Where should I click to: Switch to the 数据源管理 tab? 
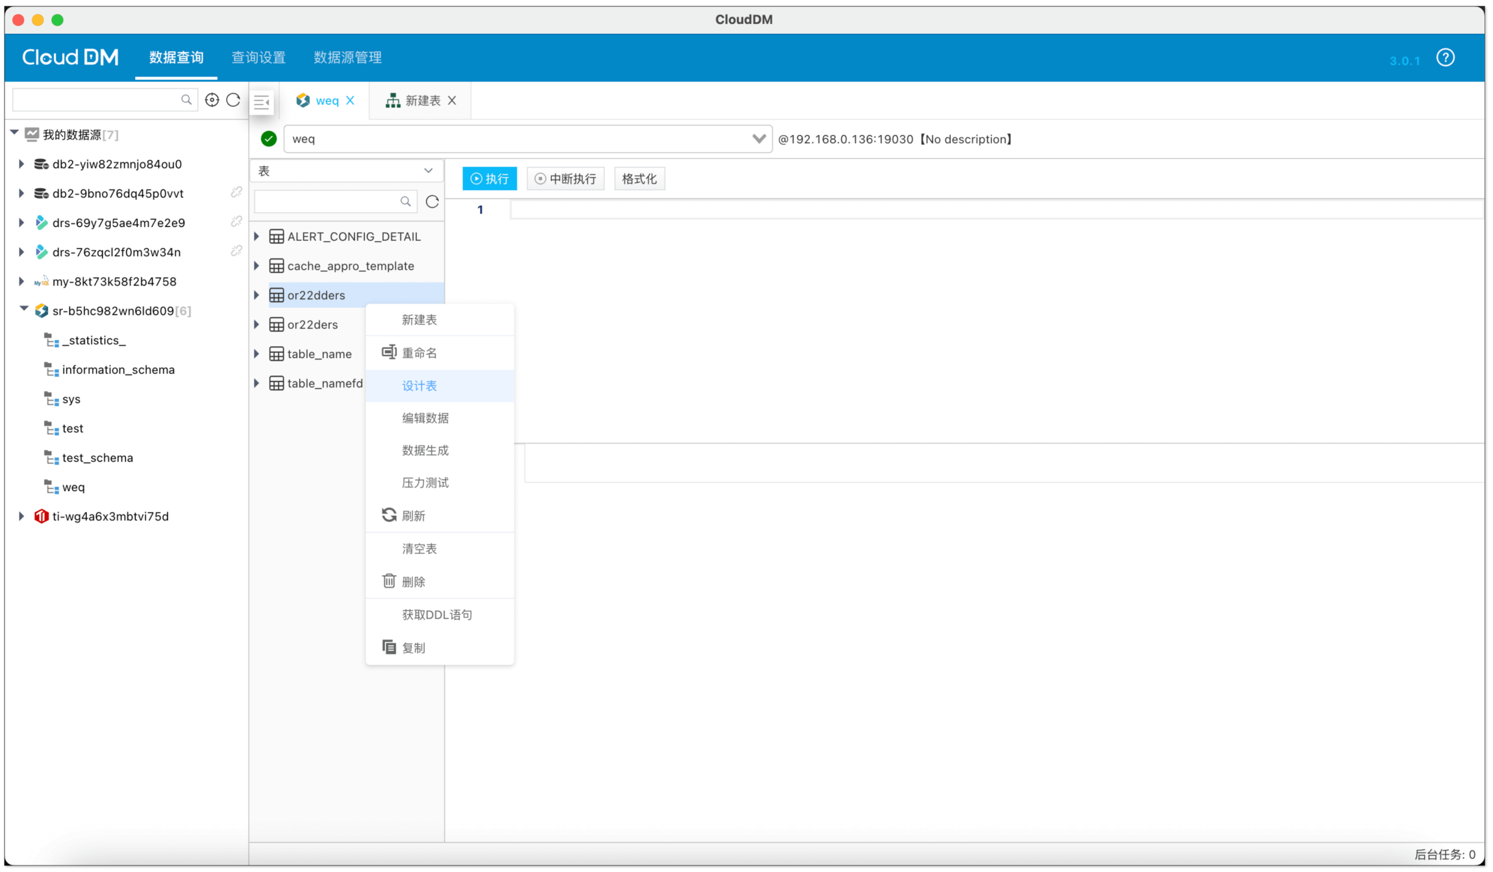(x=347, y=58)
